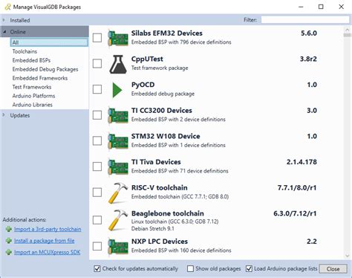Check the TI CC3200 Devices checkbox
The height and width of the screenshot is (278, 352).
(97, 115)
